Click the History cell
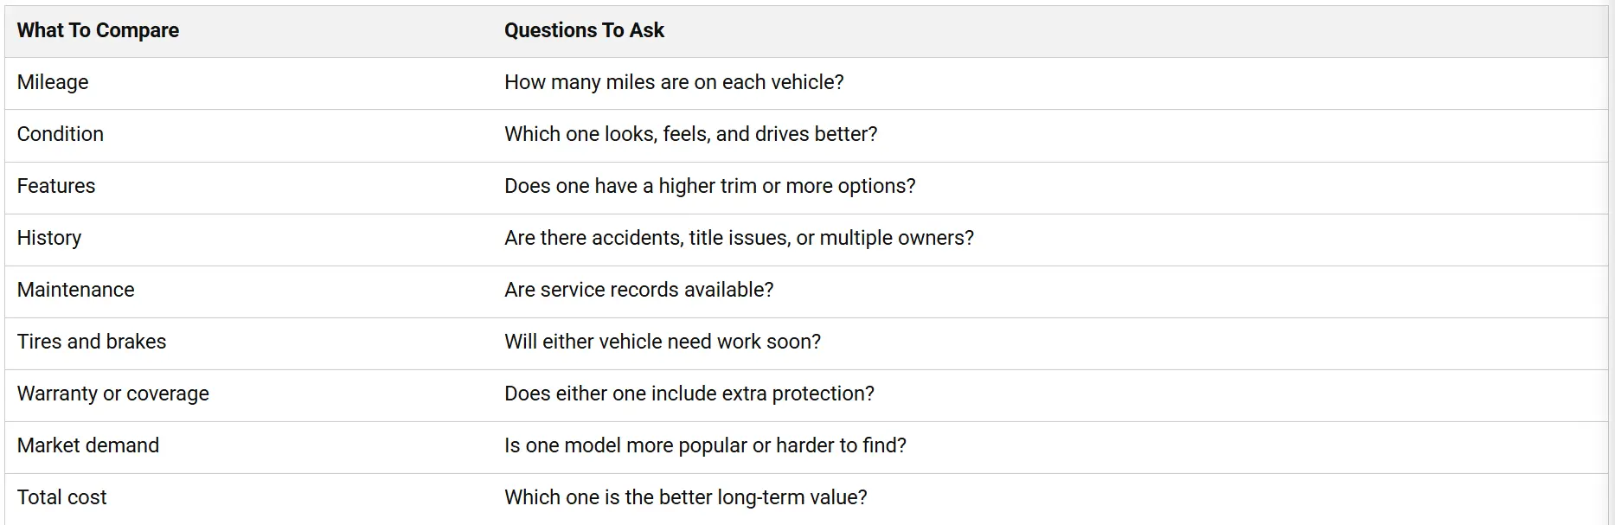1615x525 pixels. [x=49, y=238]
